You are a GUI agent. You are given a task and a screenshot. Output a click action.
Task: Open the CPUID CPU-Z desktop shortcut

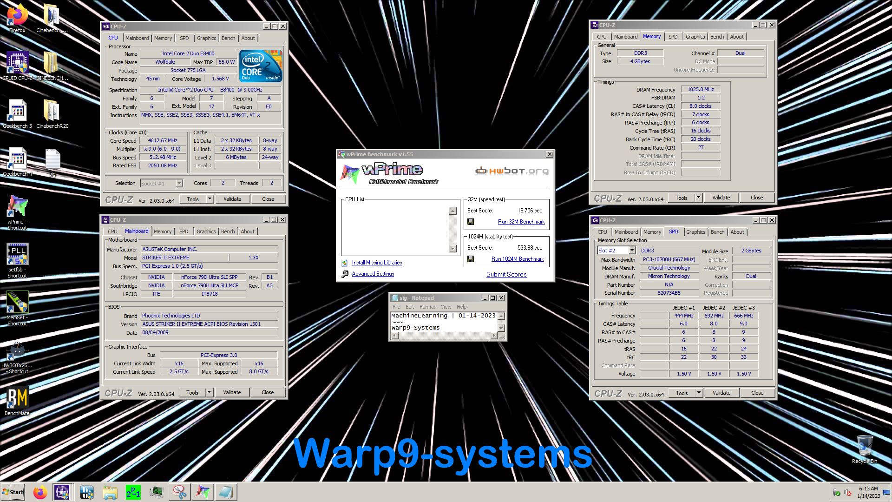(17, 66)
